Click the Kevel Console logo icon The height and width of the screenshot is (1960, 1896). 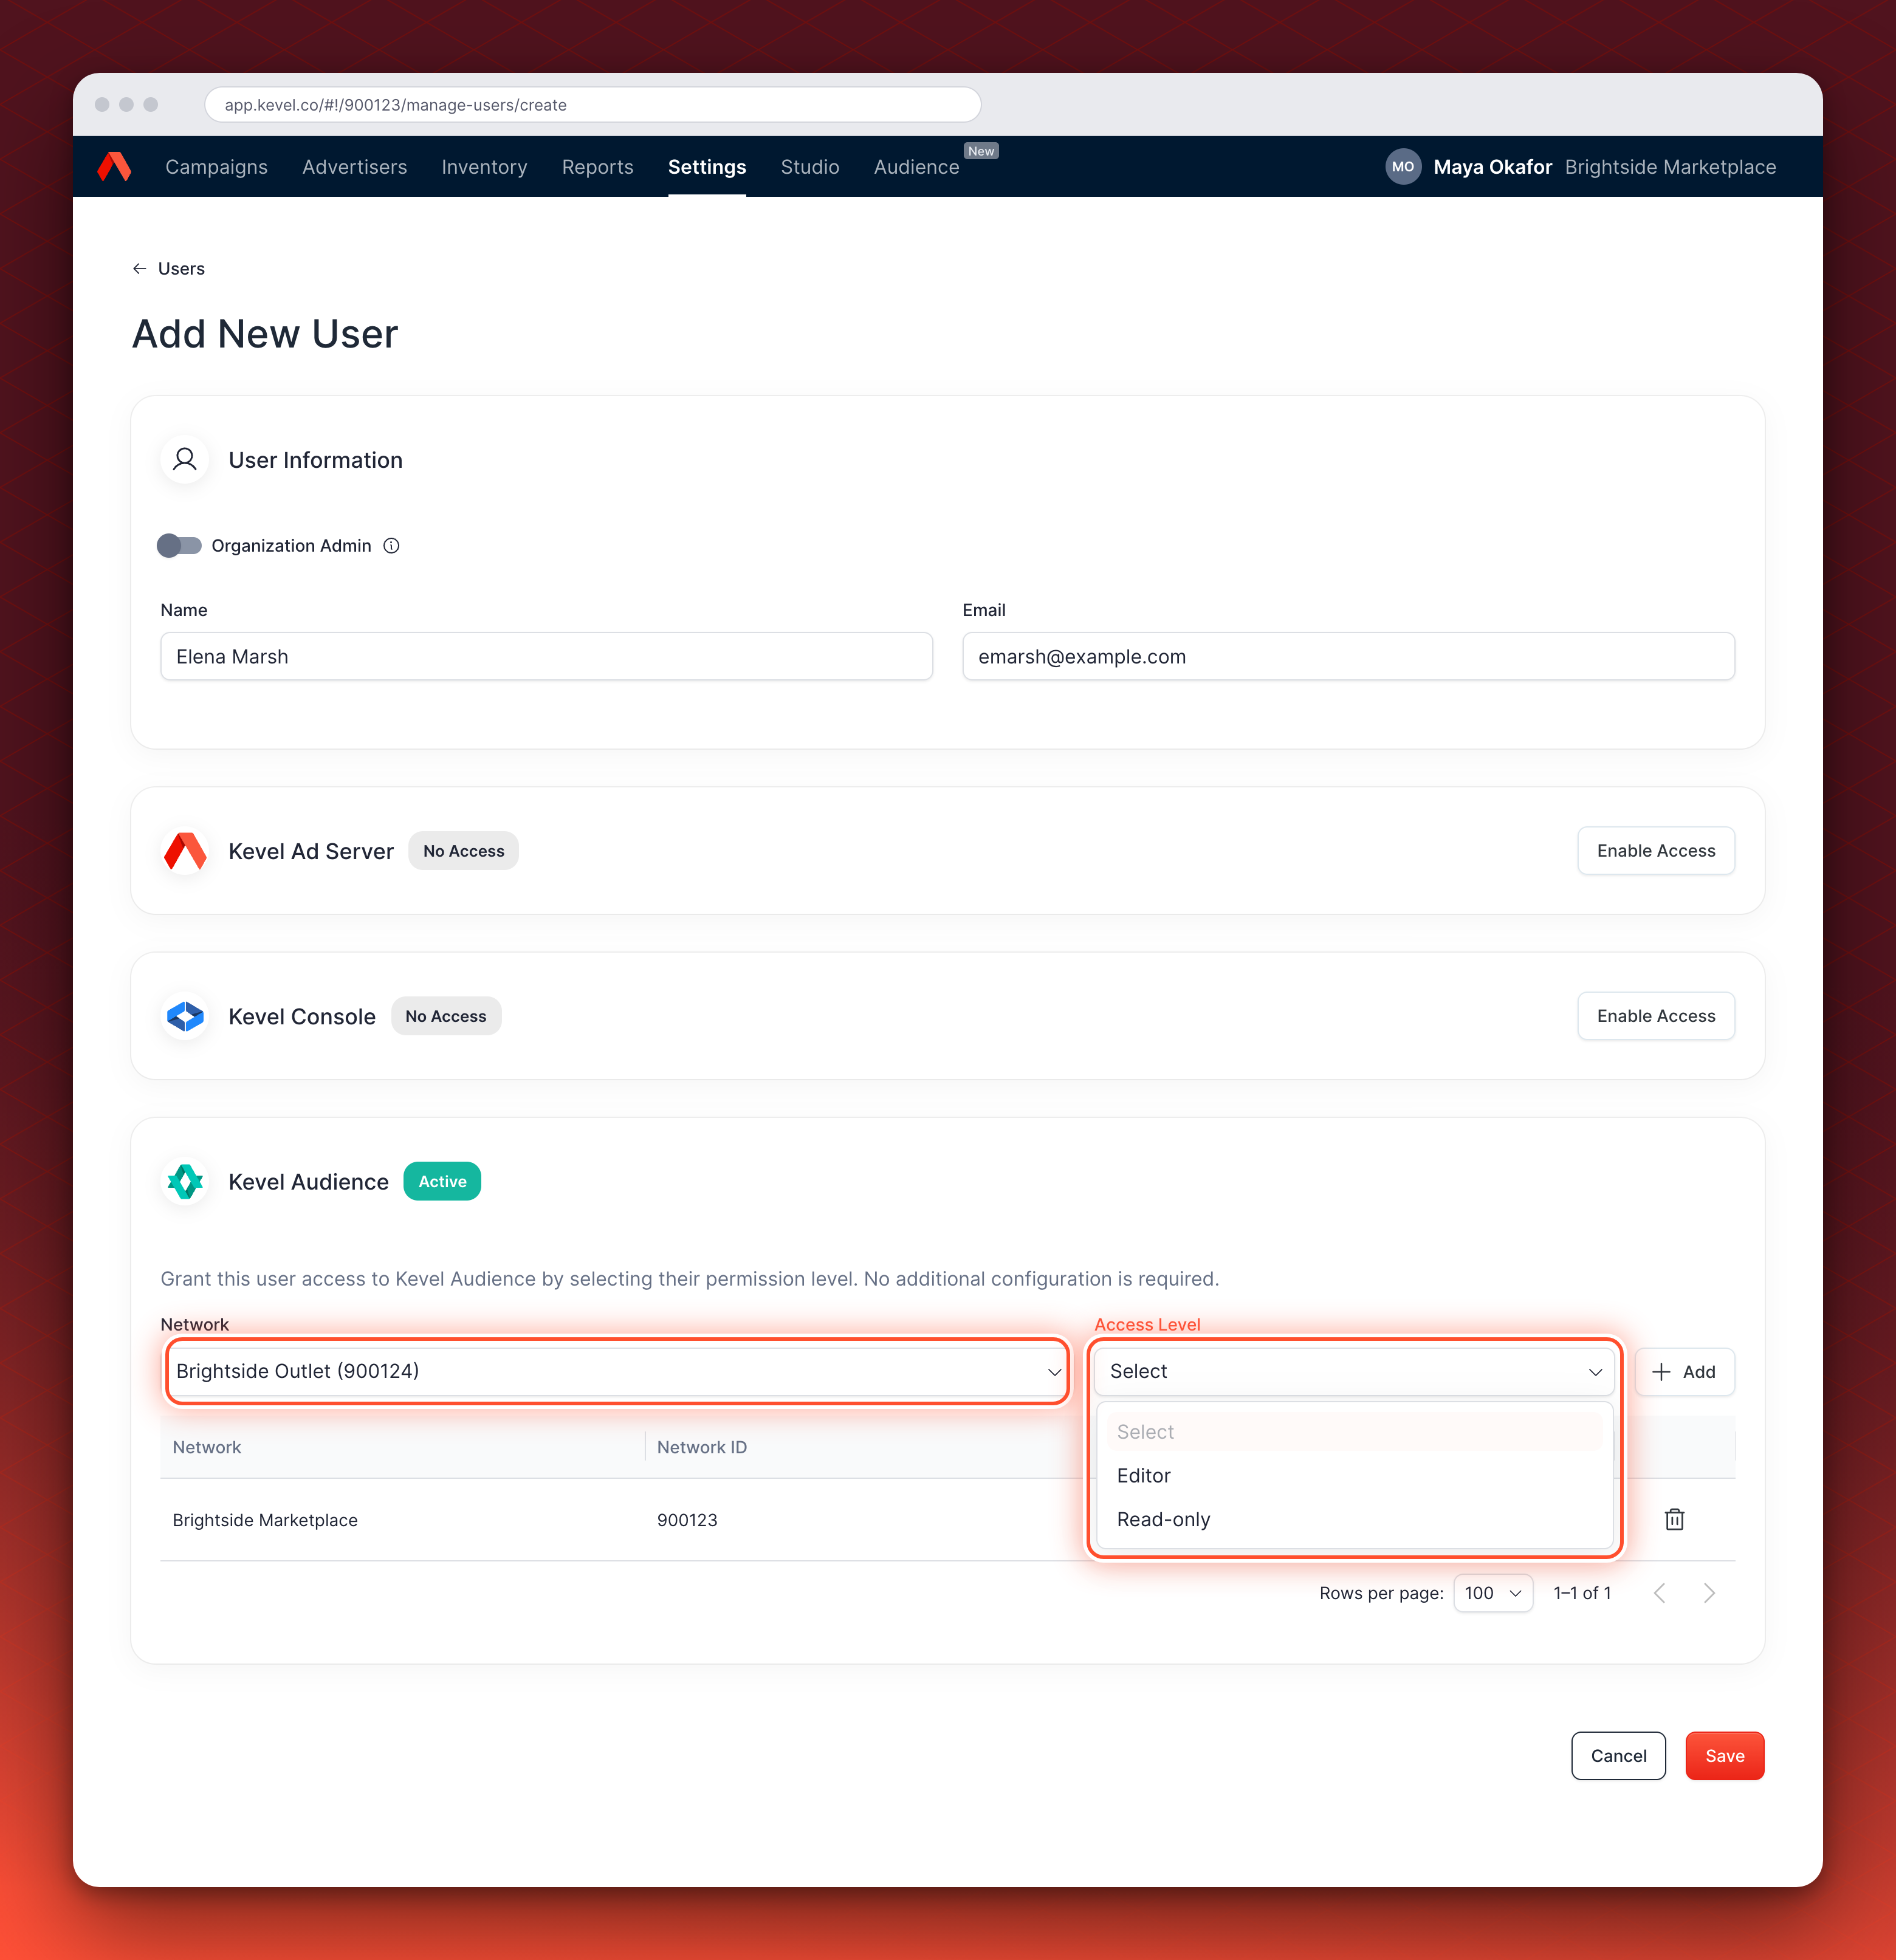click(185, 1016)
